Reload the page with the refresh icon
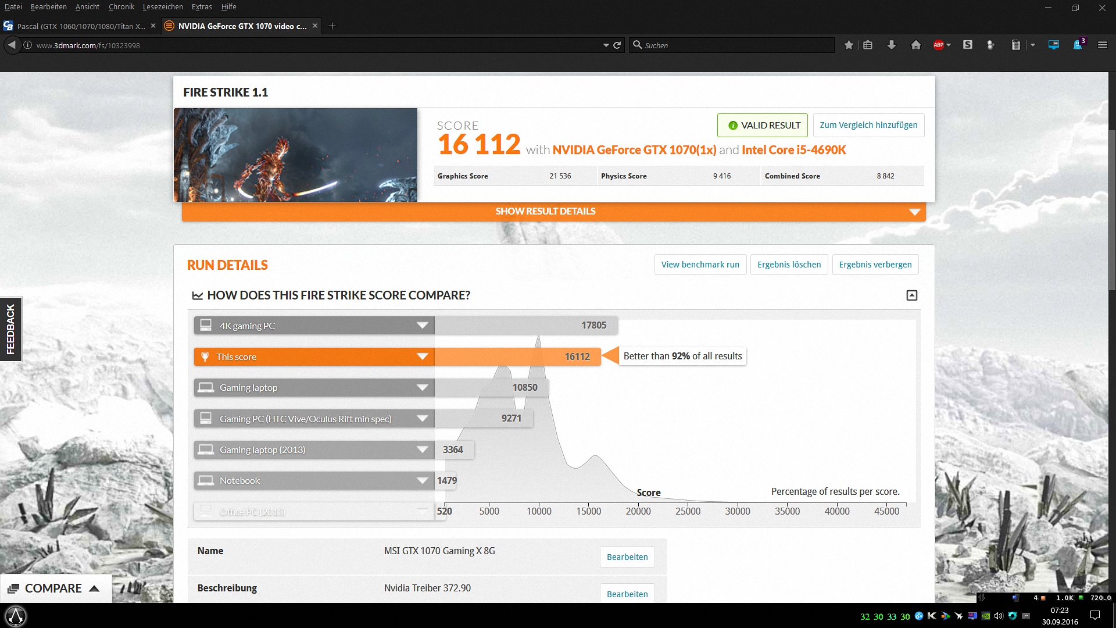The height and width of the screenshot is (628, 1116). [617, 45]
